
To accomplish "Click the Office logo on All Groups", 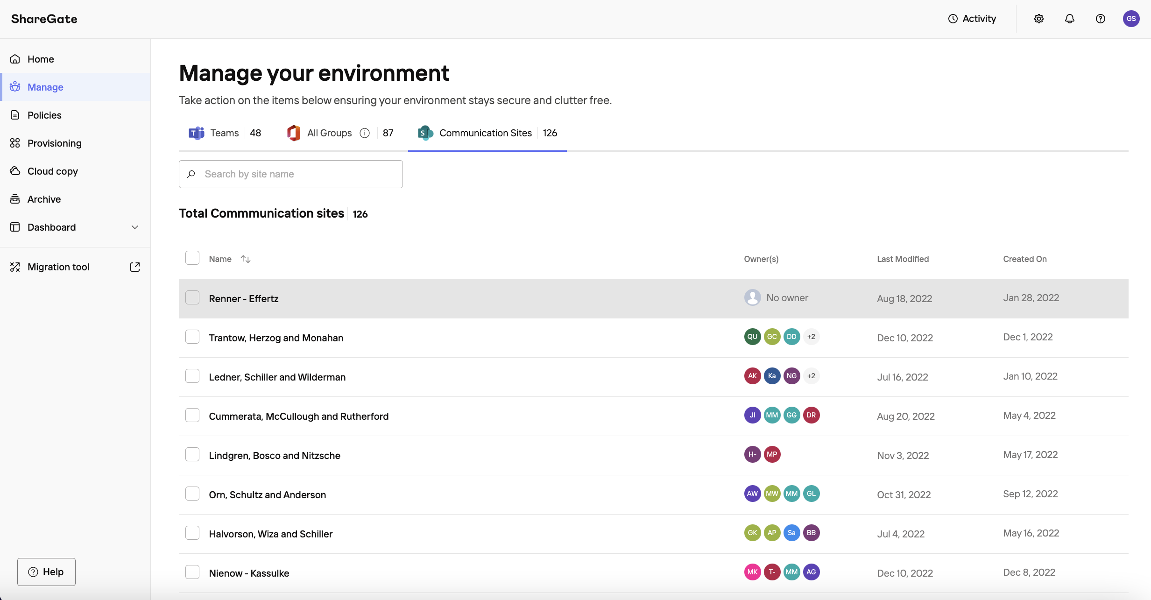I will coord(293,133).
